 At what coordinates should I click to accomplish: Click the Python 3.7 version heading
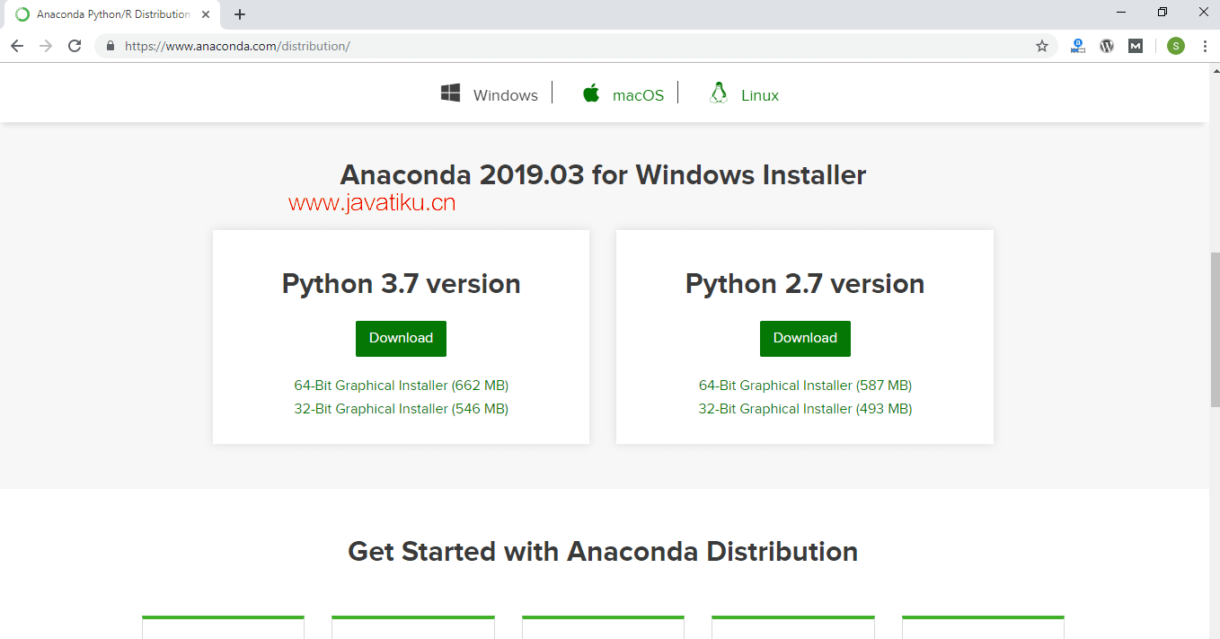click(402, 284)
